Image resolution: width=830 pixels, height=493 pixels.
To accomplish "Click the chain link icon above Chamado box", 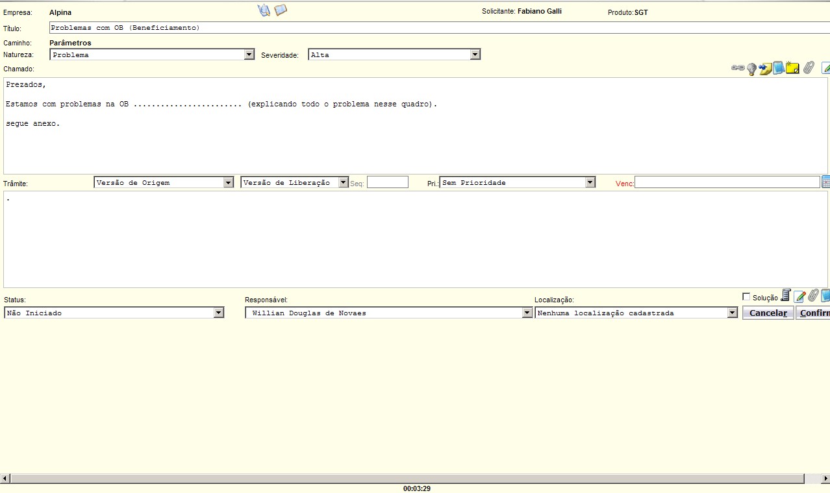I will click(x=738, y=67).
